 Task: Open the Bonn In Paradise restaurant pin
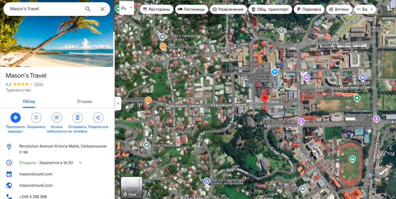(163, 47)
